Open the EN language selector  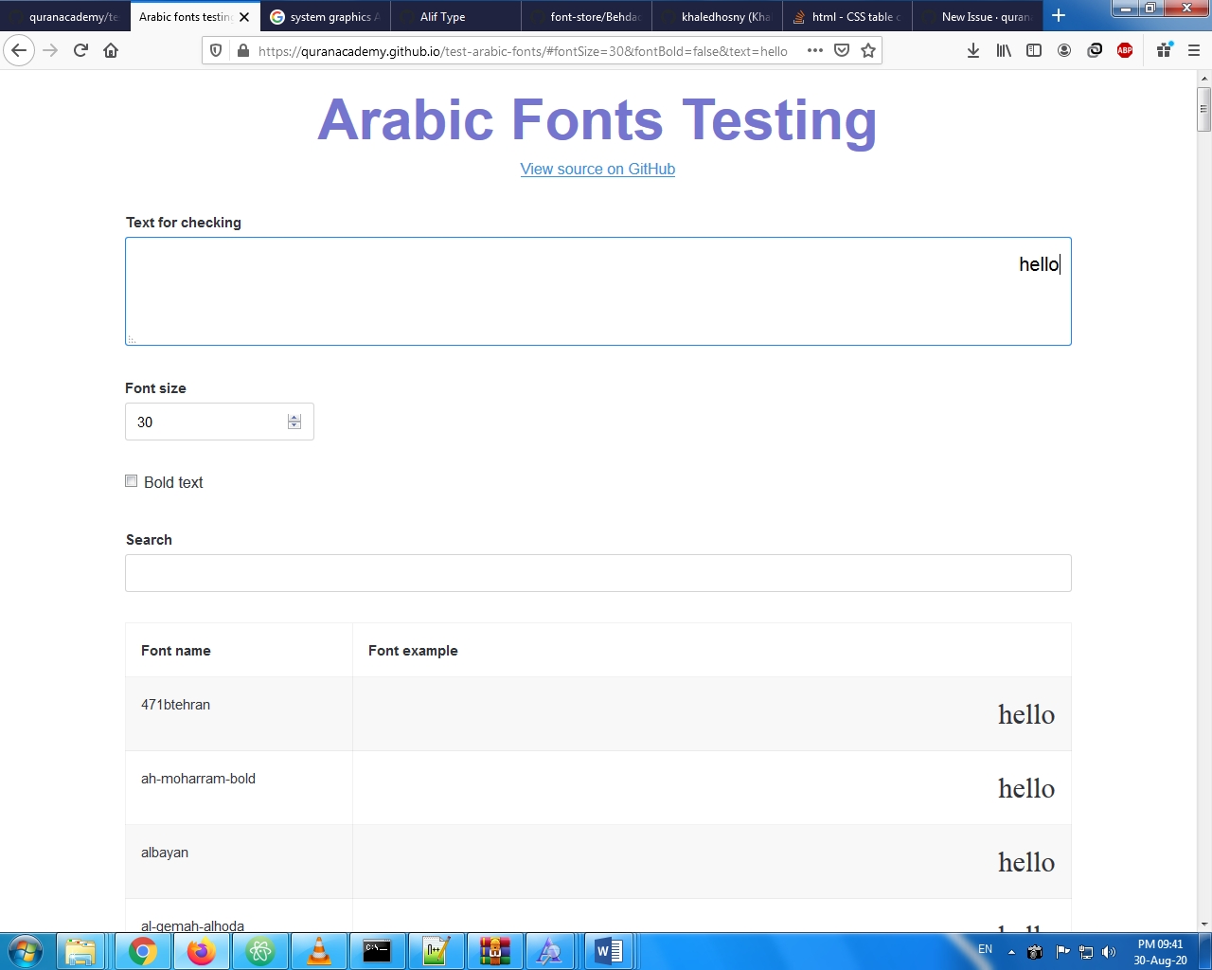(985, 948)
